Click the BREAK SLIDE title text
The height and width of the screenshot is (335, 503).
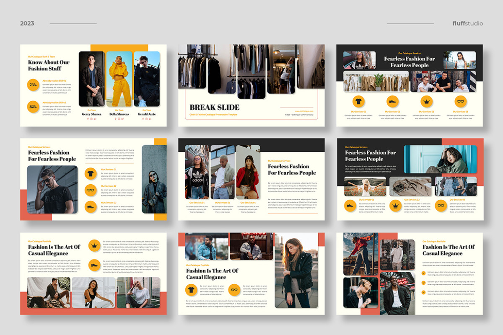pyautogui.click(x=215, y=107)
